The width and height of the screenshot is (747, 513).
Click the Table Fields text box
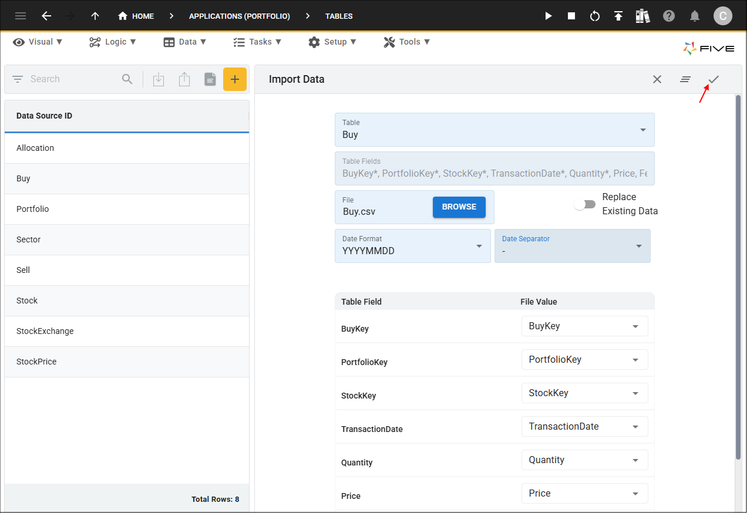494,168
